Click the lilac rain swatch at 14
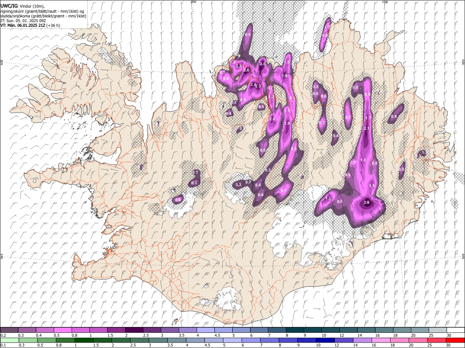The image size is (465, 348). pos(362,340)
